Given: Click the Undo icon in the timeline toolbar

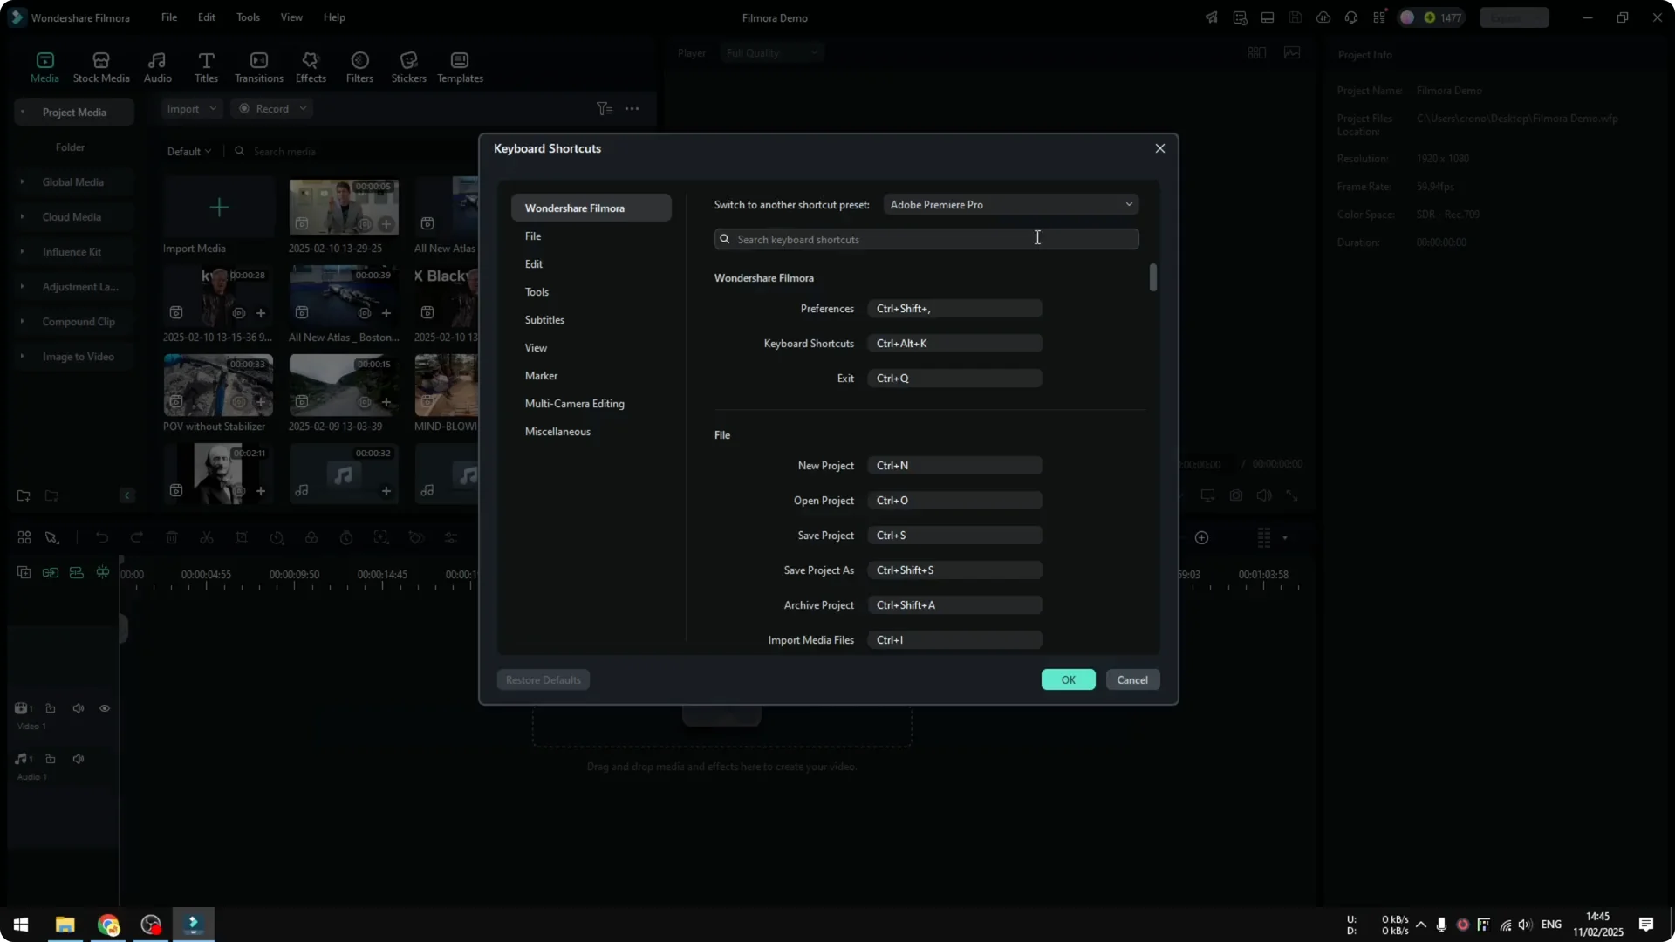Looking at the screenshot, I should click(102, 537).
